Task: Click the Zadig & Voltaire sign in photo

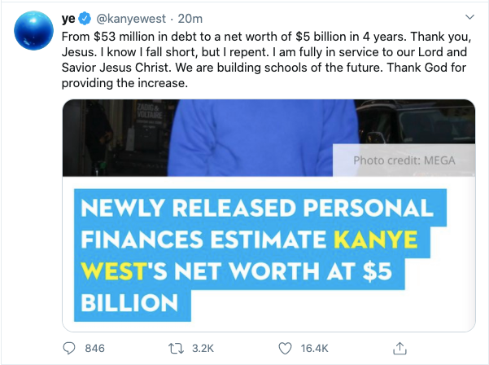Action: tap(150, 112)
